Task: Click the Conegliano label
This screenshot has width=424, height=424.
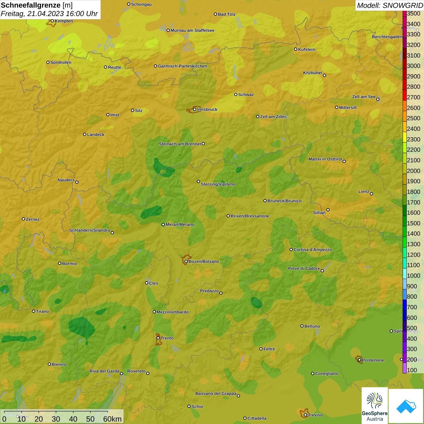Action: pyautogui.click(x=326, y=373)
